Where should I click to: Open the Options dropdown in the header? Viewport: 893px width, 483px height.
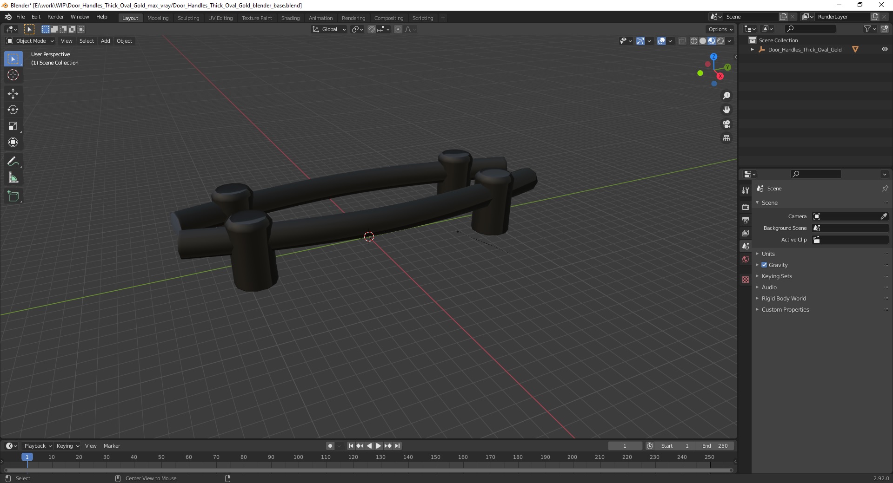point(720,29)
